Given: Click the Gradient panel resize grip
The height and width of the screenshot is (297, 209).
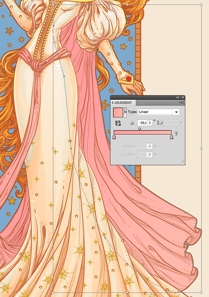Looking at the screenshot, I should tap(182, 162).
